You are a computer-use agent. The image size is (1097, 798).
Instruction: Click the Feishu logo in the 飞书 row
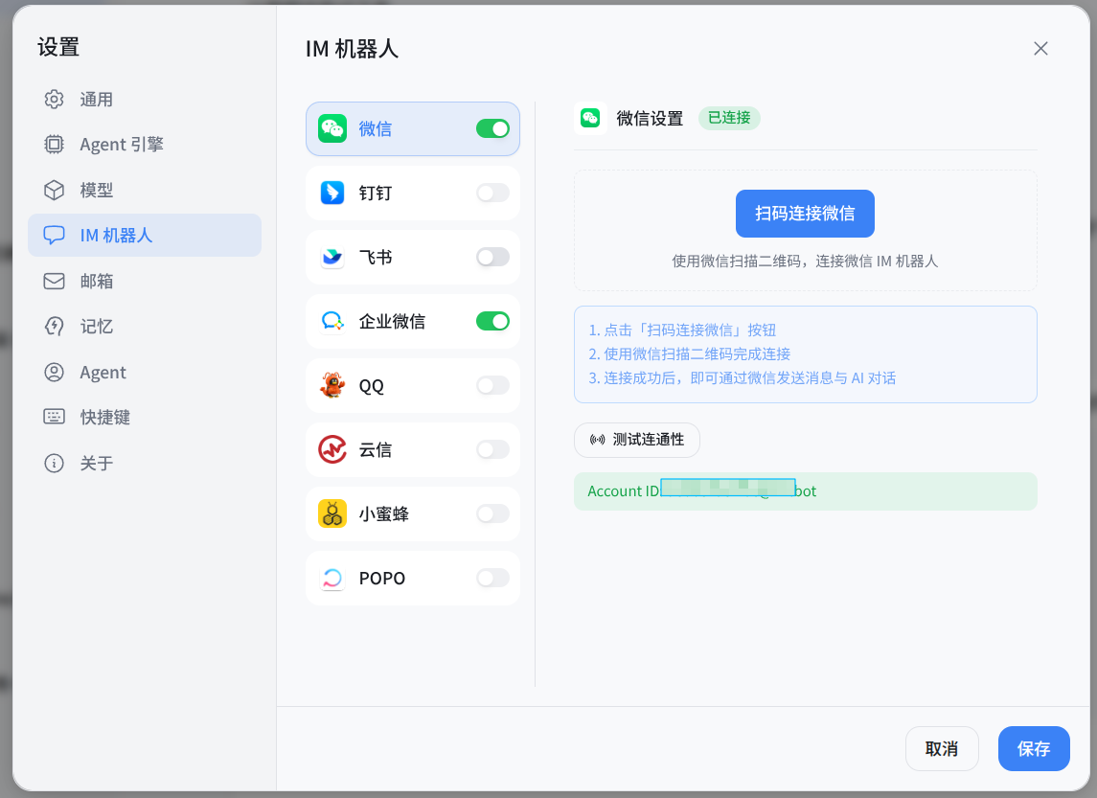tap(332, 258)
